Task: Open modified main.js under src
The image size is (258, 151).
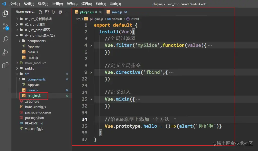Action: (33, 90)
